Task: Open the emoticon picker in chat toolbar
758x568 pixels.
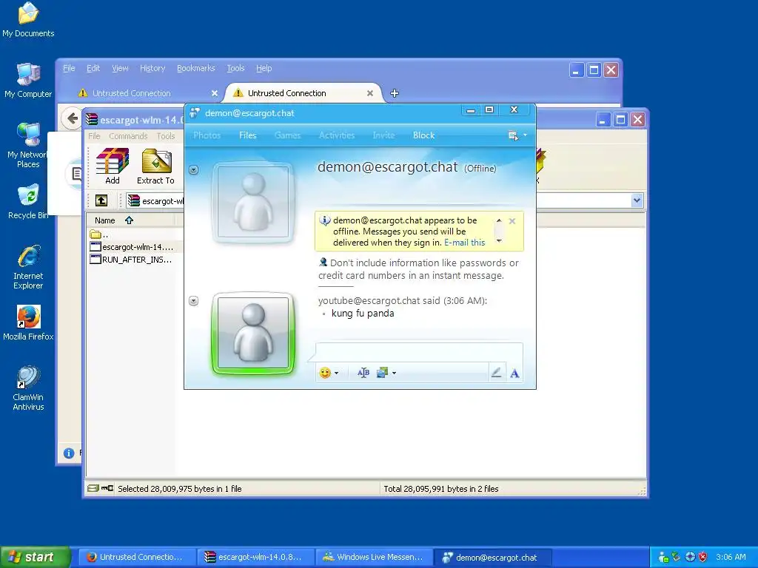Action: coord(325,373)
